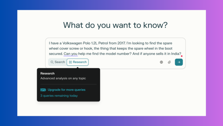Click Advanced analysis on any topic text
Viewport: 223px width, 126px height.
click(63, 78)
